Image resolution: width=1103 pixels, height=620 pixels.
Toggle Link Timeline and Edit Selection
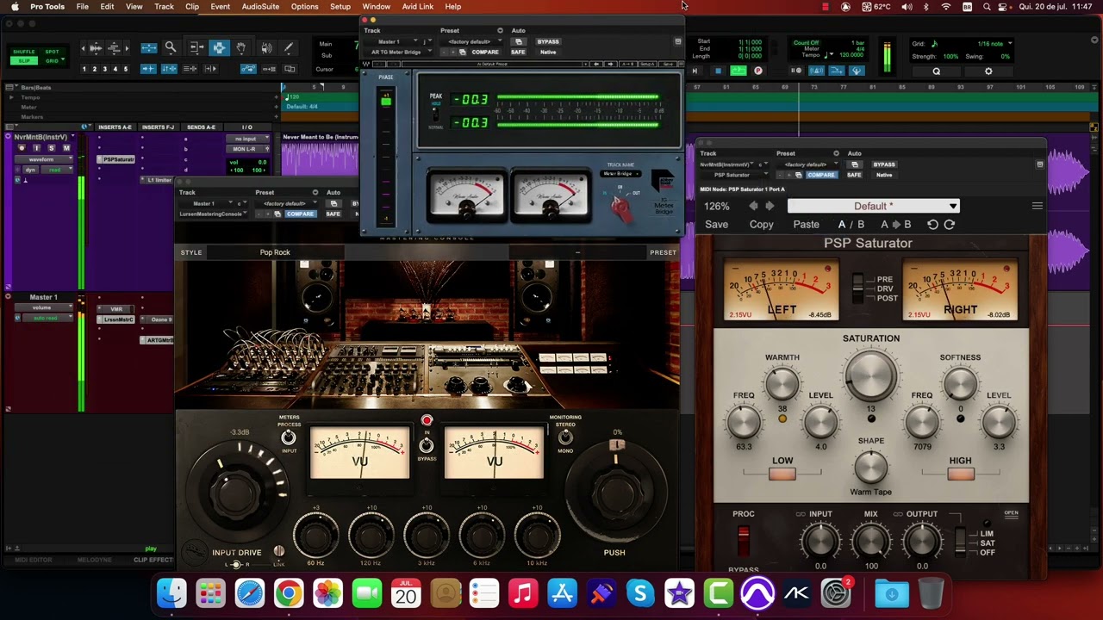pyautogui.click(x=169, y=69)
